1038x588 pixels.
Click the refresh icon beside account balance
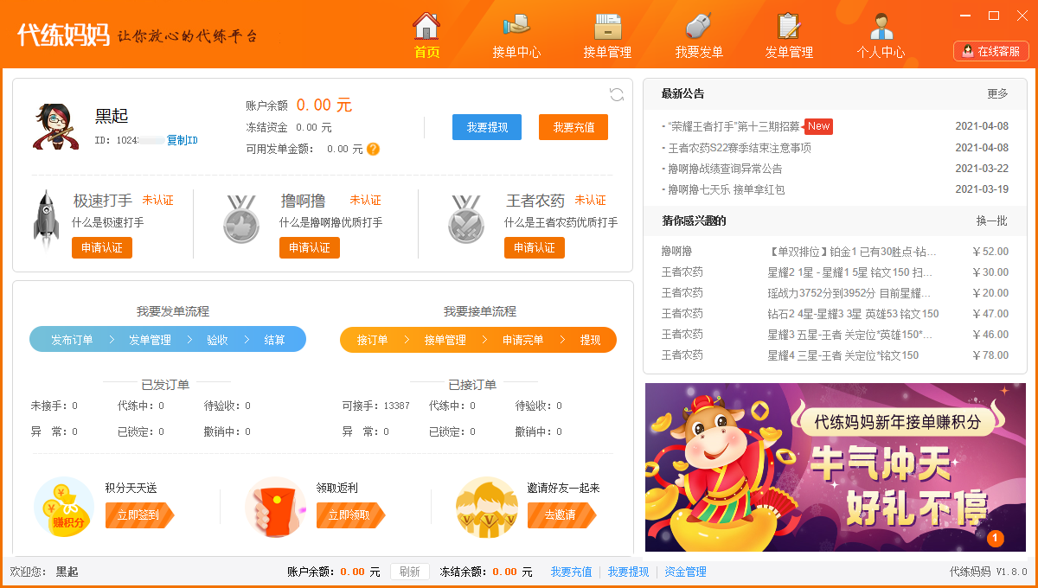pos(617,95)
